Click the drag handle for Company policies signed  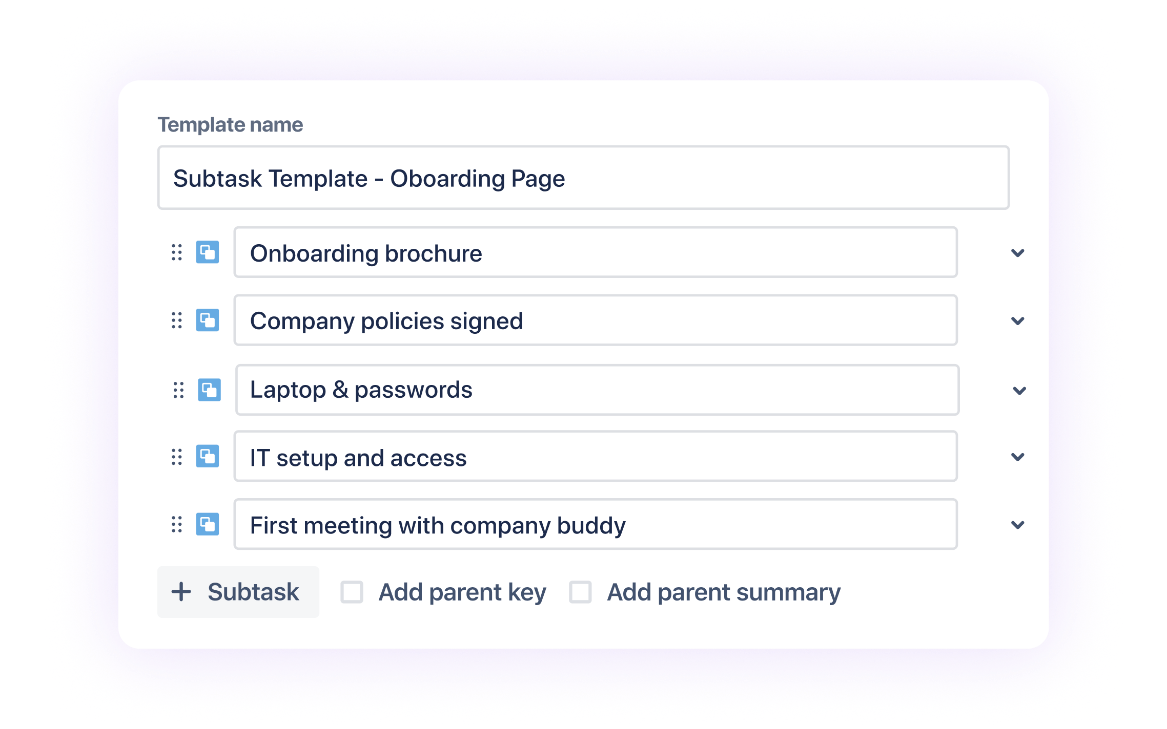click(177, 320)
